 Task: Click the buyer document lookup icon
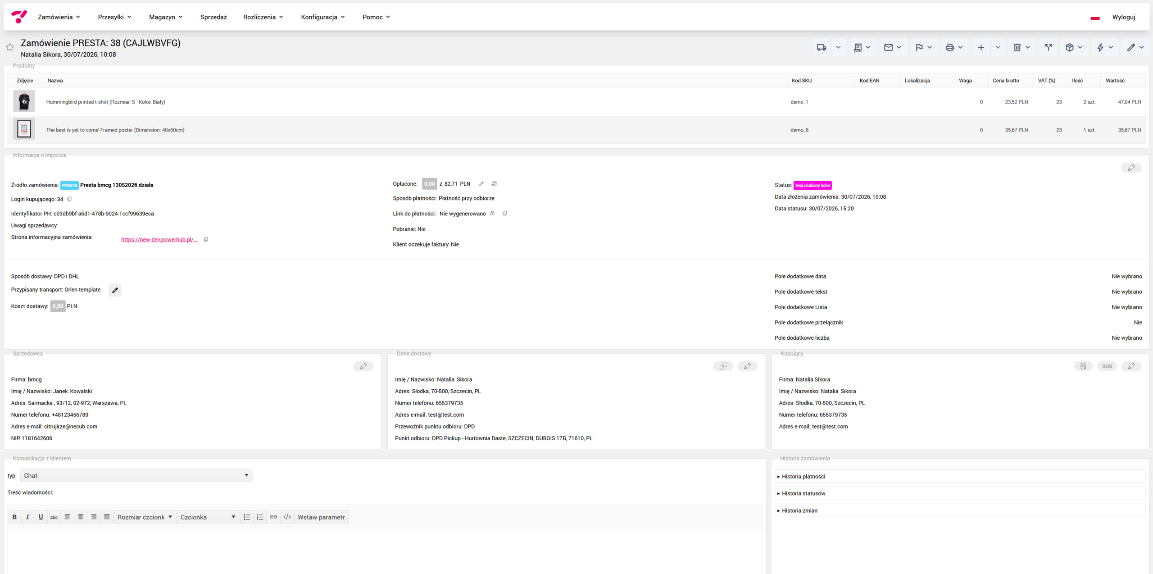[1083, 366]
